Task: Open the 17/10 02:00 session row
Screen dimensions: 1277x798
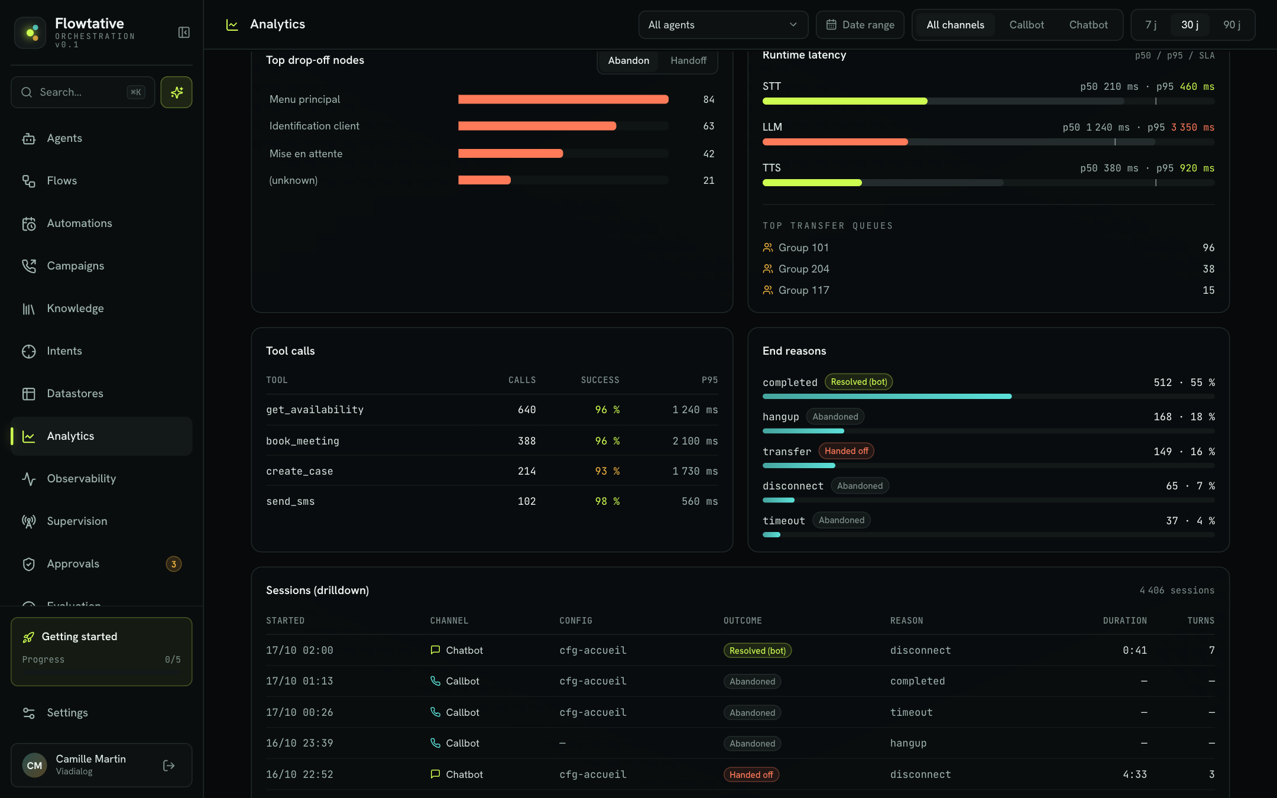Action: pyautogui.click(x=740, y=650)
